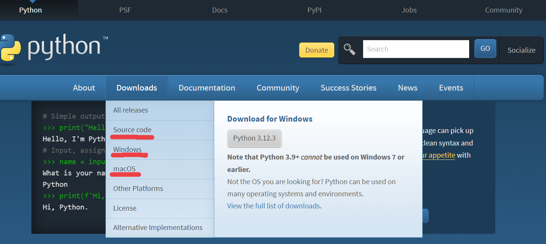Download Python 3.12.3 button
Viewport: 546px width, 244px height.
coord(254,139)
